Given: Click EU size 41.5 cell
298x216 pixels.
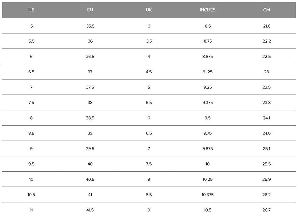Looking at the screenshot, I should click(90, 210).
